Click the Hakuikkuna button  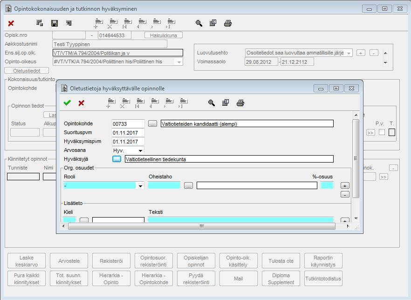(164, 35)
